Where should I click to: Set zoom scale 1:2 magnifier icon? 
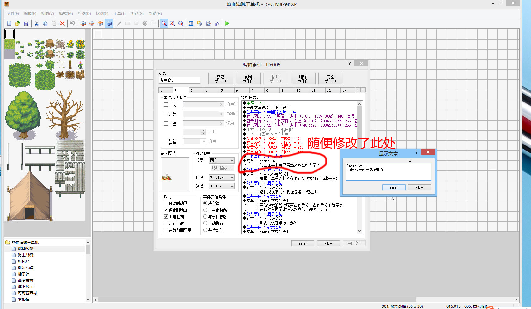point(172,23)
